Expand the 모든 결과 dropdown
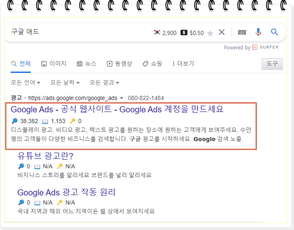Image resolution: width=294 pixels, height=230 pixels. point(104,82)
